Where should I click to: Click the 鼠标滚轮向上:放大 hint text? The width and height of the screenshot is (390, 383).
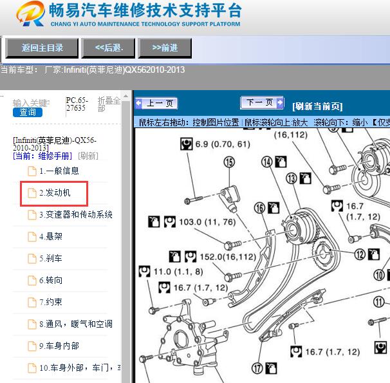tap(276, 122)
